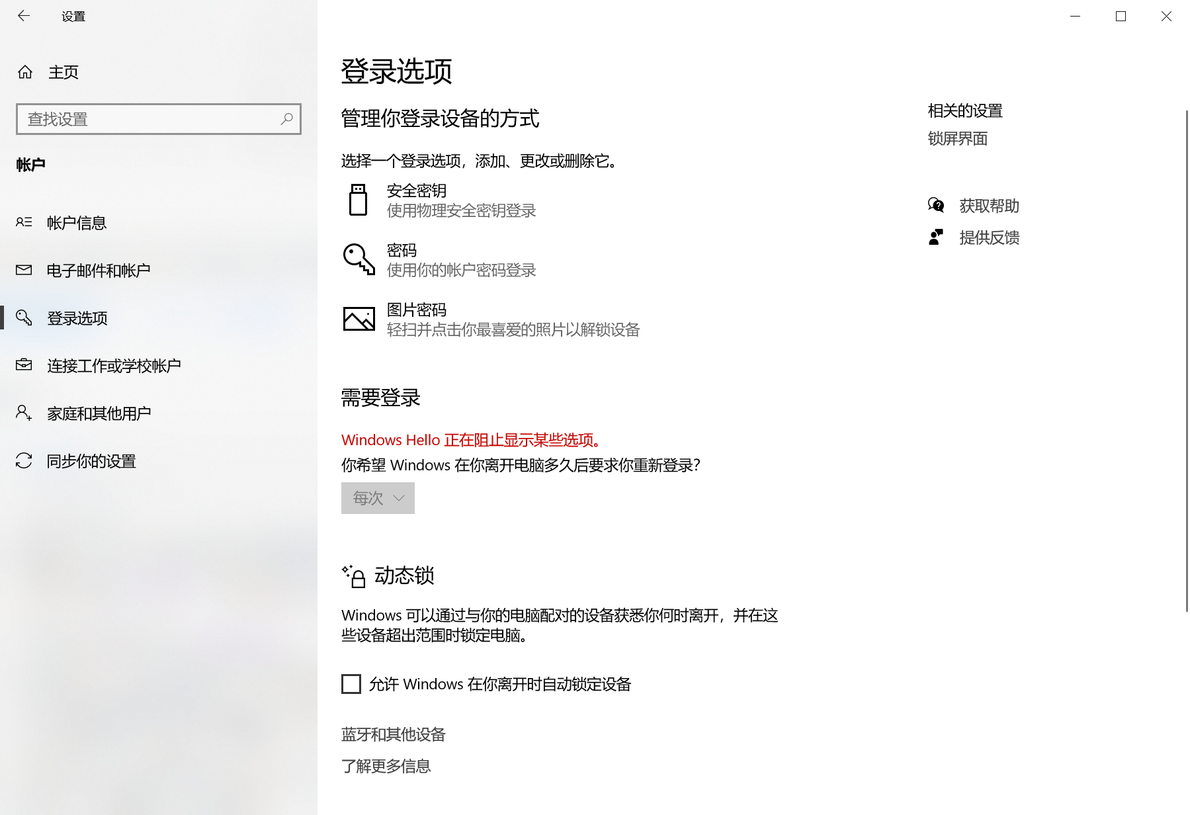Viewport: 1190px width, 815px height.
Task: Open the 蓝牙和其他设备 link
Action: pyautogui.click(x=393, y=734)
